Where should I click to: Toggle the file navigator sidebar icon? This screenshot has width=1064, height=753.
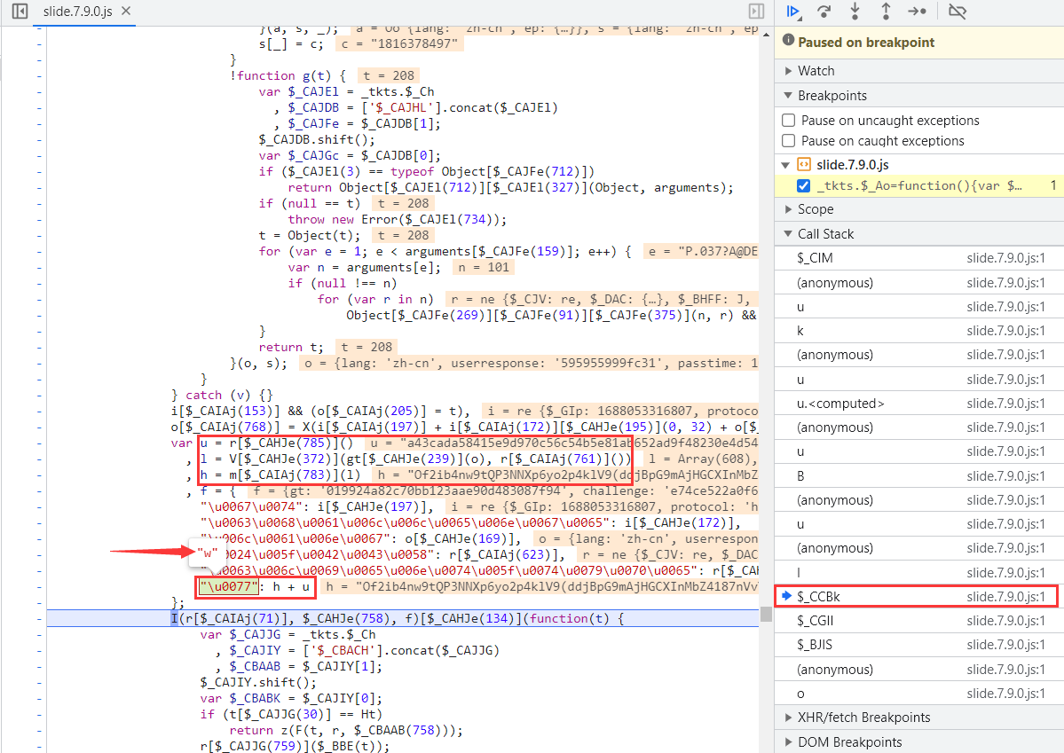point(20,12)
